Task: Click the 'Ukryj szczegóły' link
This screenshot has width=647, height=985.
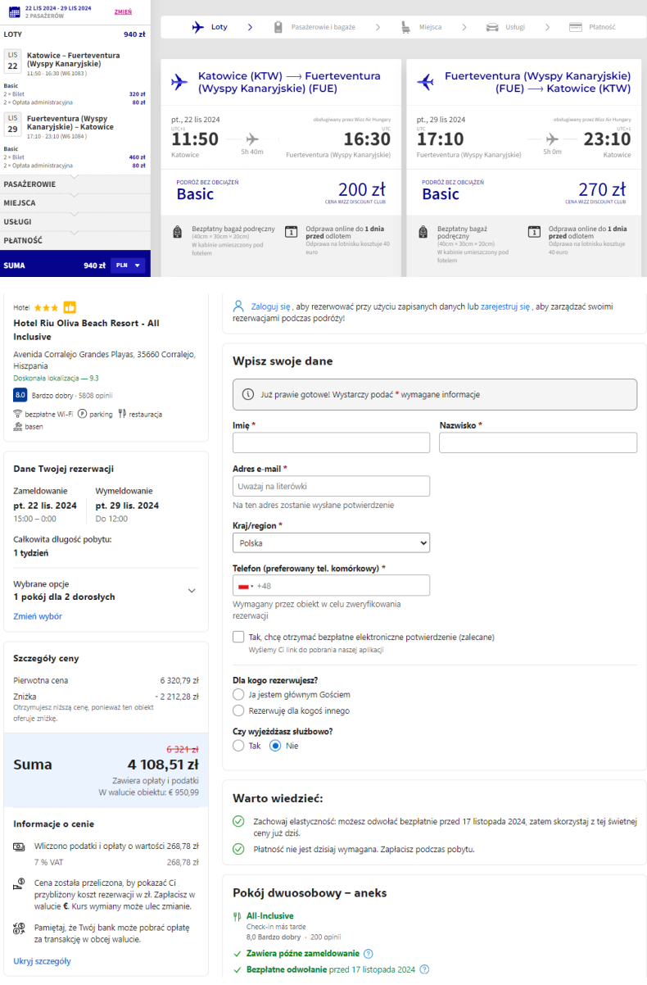Action: coord(42,961)
